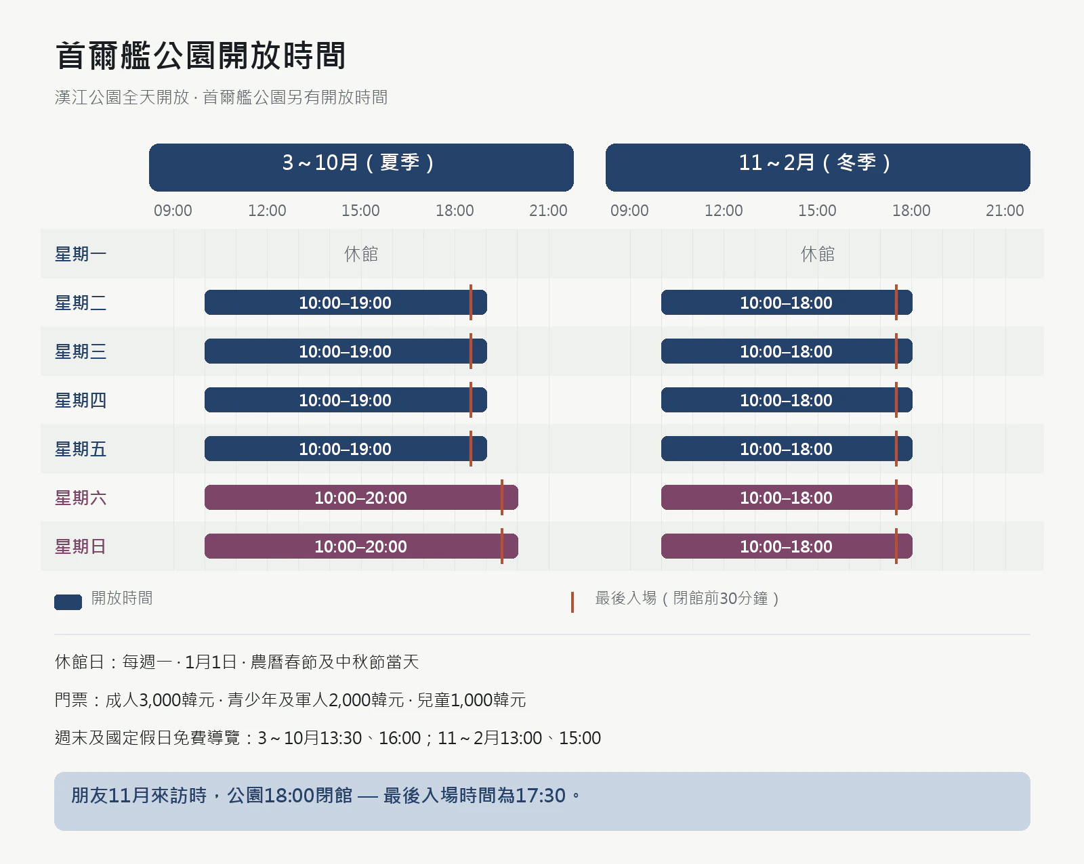Click the 門票 ticket price line
Screen dimensions: 1084x864
coord(291,699)
